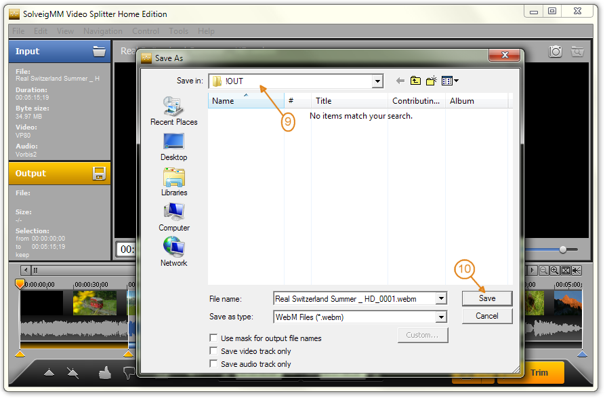Sort by the Contributing column header
The image size is (605, 398).
pos(417,101)
